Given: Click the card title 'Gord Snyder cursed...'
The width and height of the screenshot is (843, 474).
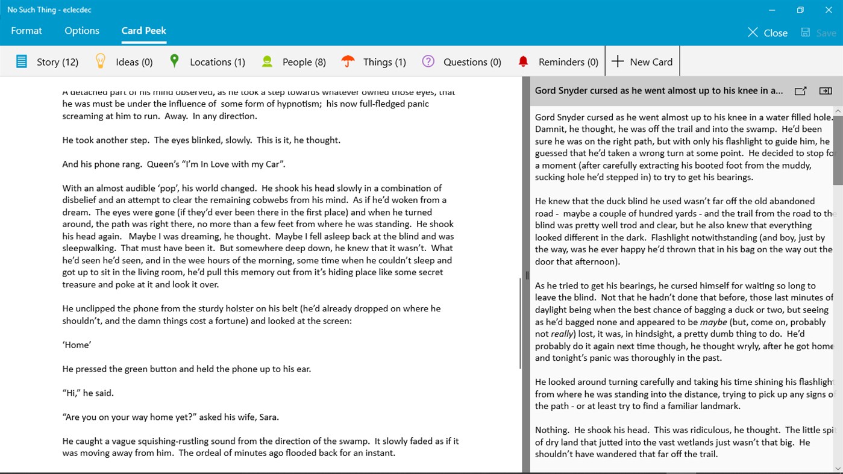Looking at the screenshot, I should [x=659, y=91].
